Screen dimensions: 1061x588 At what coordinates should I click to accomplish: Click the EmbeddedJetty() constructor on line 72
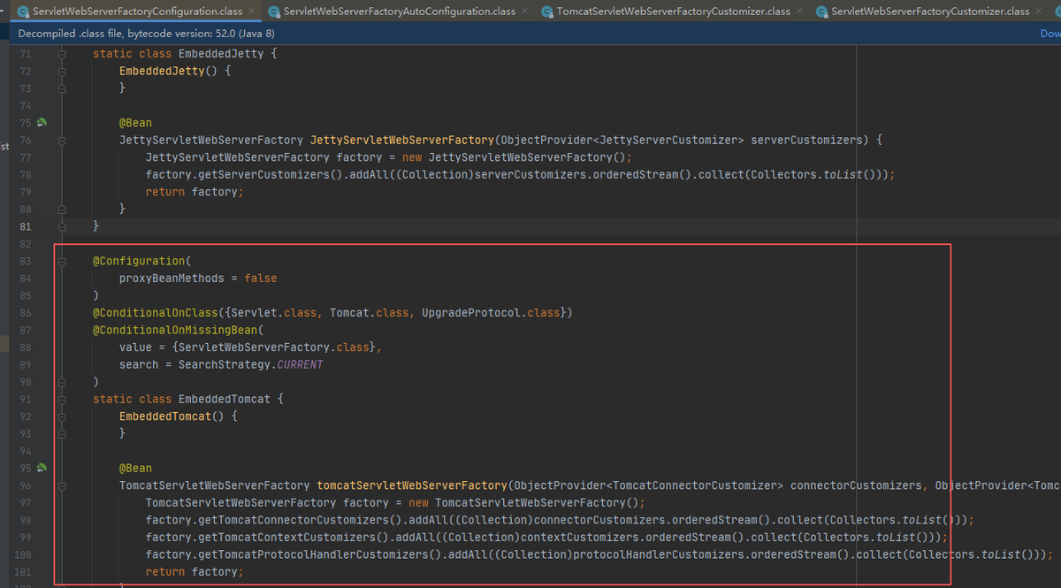pos(169,71)
